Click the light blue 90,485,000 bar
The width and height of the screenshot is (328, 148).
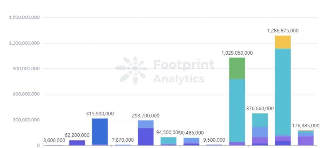[191, 140]
